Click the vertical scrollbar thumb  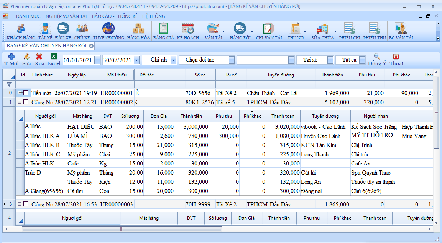[x=436, y=112]
